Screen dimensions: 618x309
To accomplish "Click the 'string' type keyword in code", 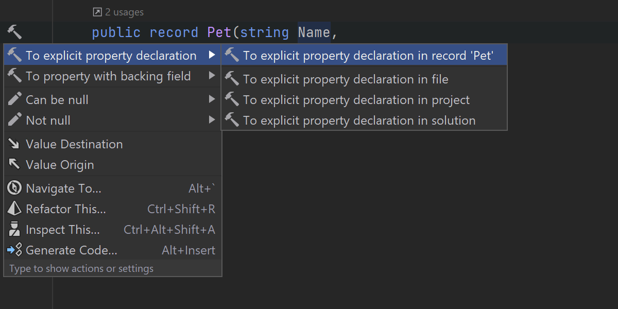I will point(264,32).
